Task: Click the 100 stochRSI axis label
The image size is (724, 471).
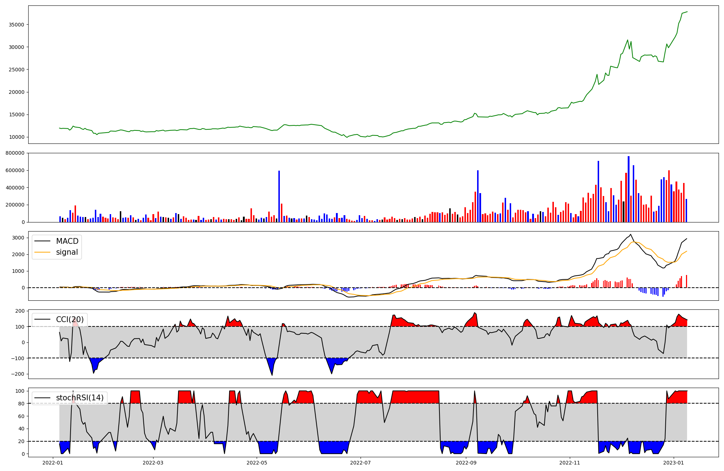Action: (x=20, y=391)
